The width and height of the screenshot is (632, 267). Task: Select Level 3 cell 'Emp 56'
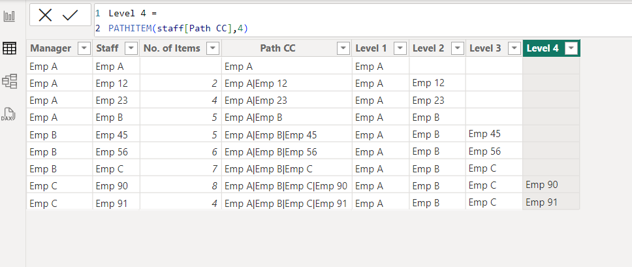tap(494, 151)
